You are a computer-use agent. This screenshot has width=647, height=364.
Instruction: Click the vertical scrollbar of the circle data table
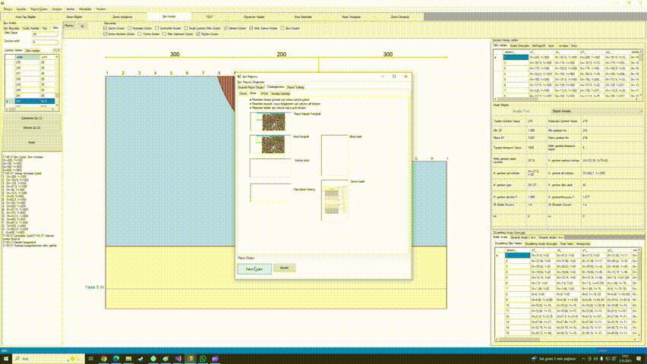click(x=56, y=80)
